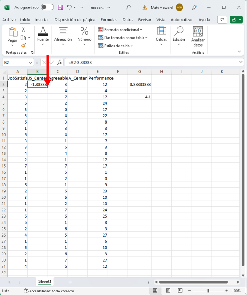Image resolution: width=247 pixels, height=295 pixels.
Task: Click the insert function fx icon
Action: pyautogui.click(x=59, y=62)
